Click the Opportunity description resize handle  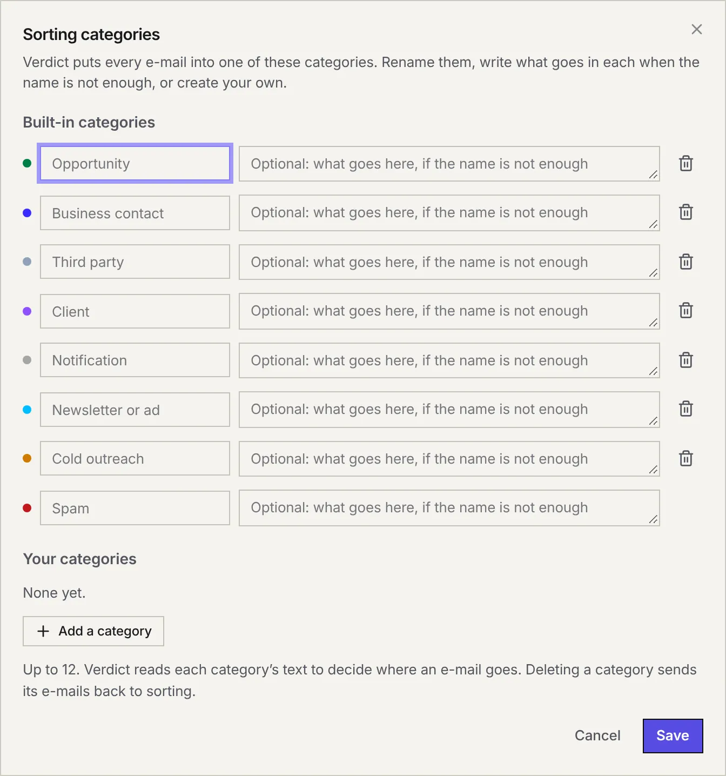(x=653, y=175)
